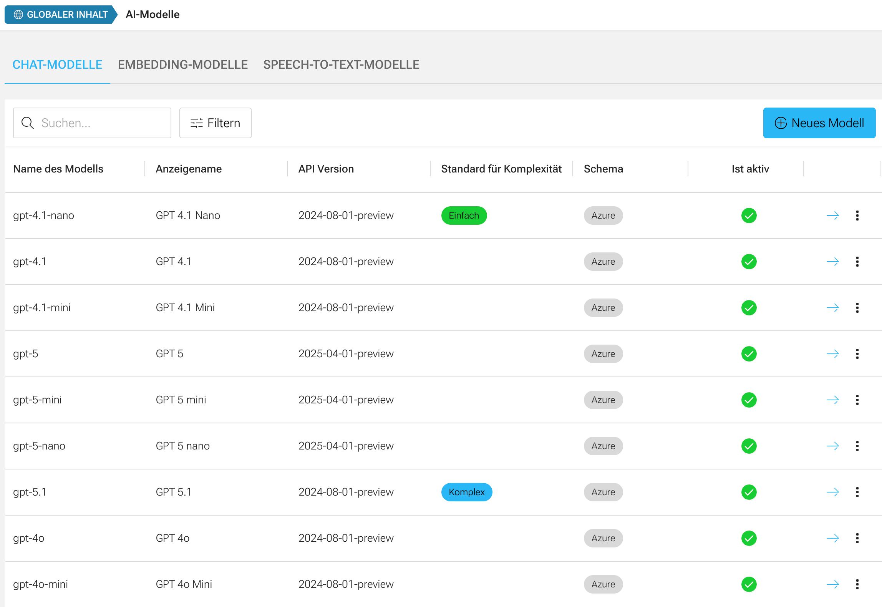Click the arrow icon for gpt-5 row

(832, 354)
